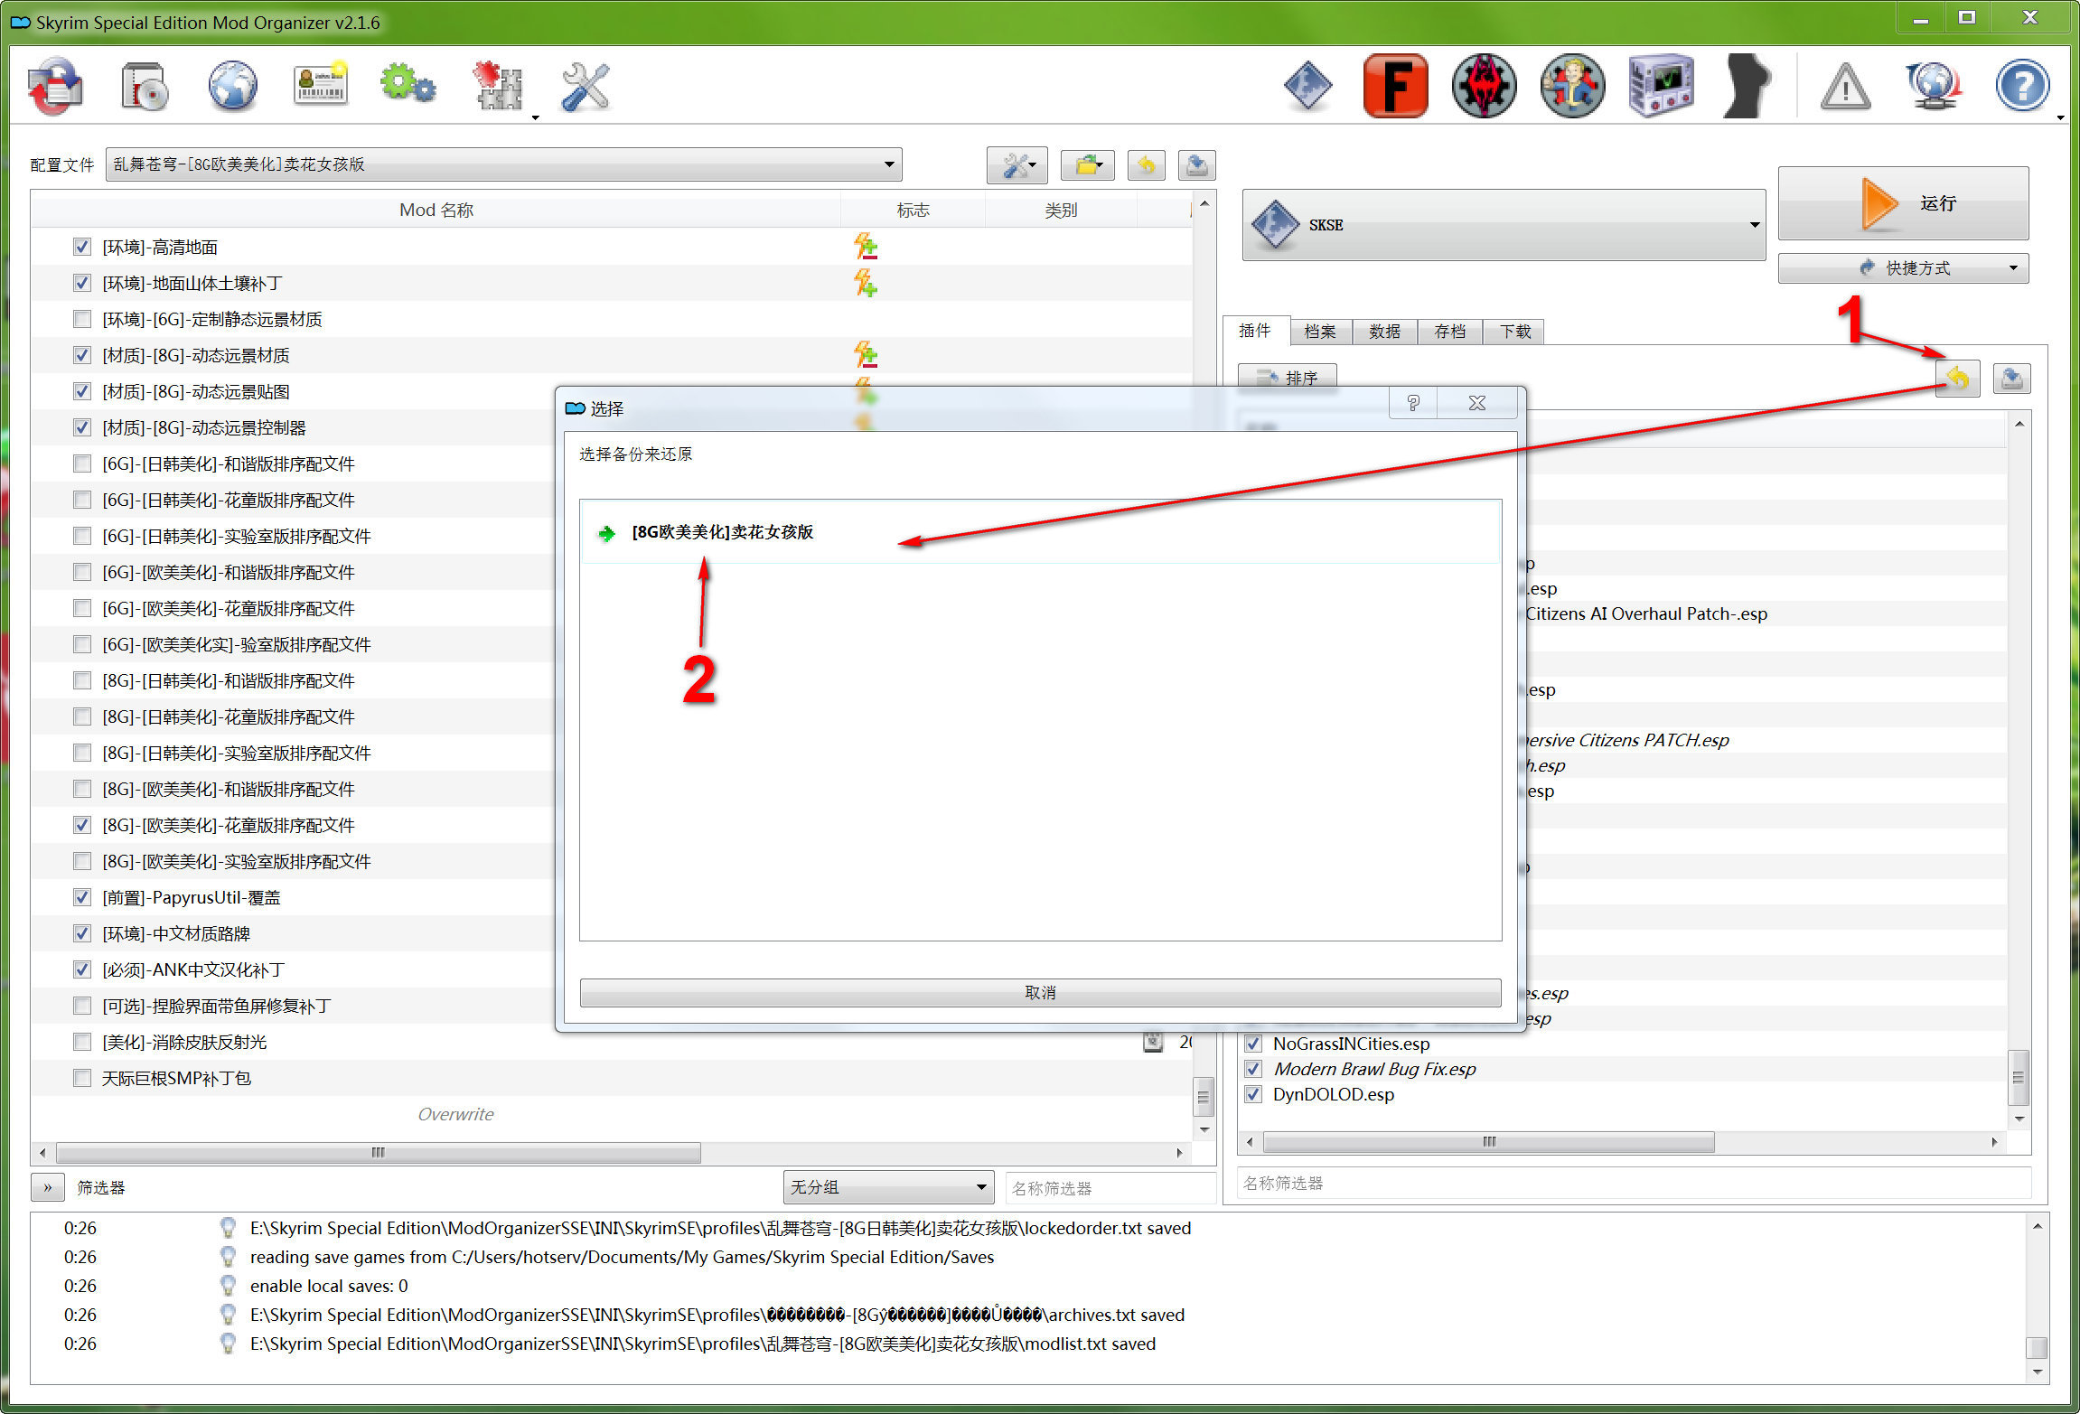The height and width of the screenshot is (1414, 2080).
Task: Click the 运行 run button
Action: [x=1903, y=203]
